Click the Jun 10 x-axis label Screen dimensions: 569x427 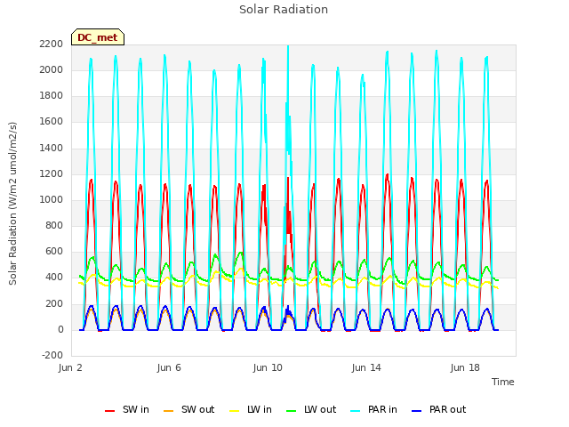(x=268, y=367)
